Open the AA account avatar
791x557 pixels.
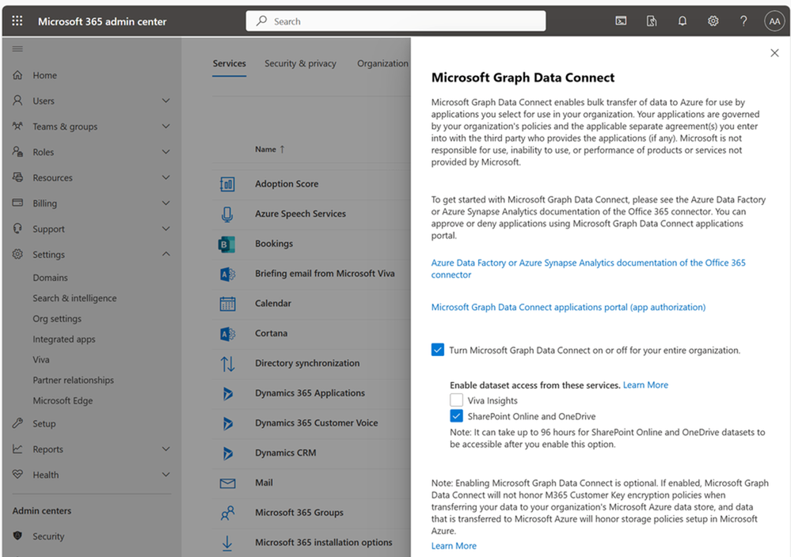[774, 21]
